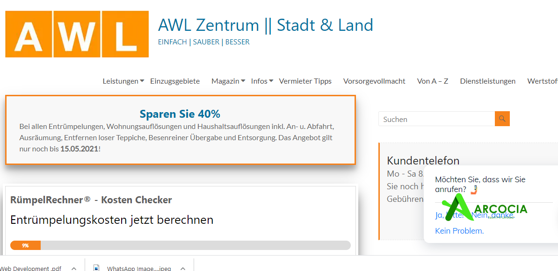Click the orange search magnifier button
Image resolution: width=558 pixels, height=271 pixels.
(x=502, y=119)
